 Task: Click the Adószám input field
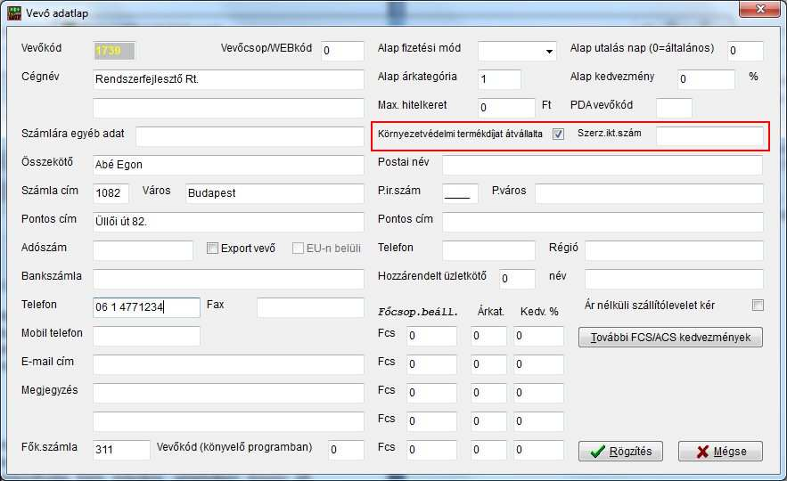point(143,250)
